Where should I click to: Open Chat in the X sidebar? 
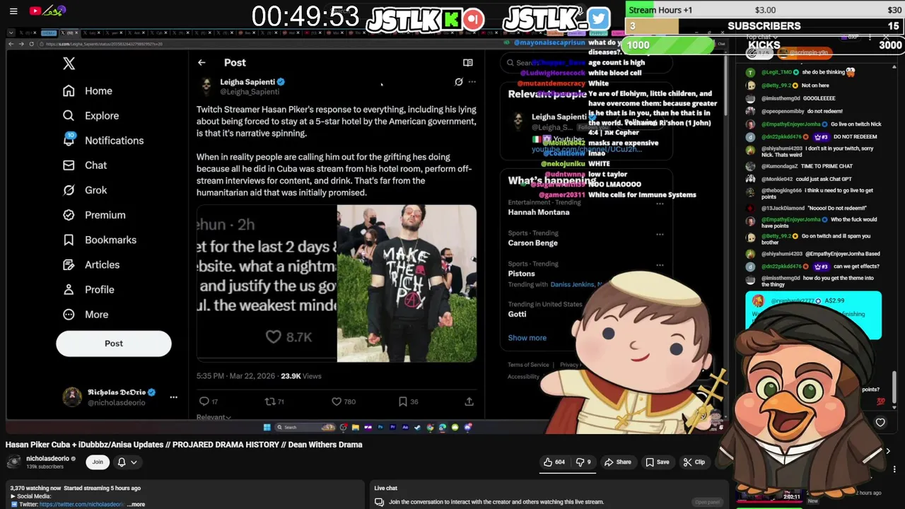click(85, 165)
